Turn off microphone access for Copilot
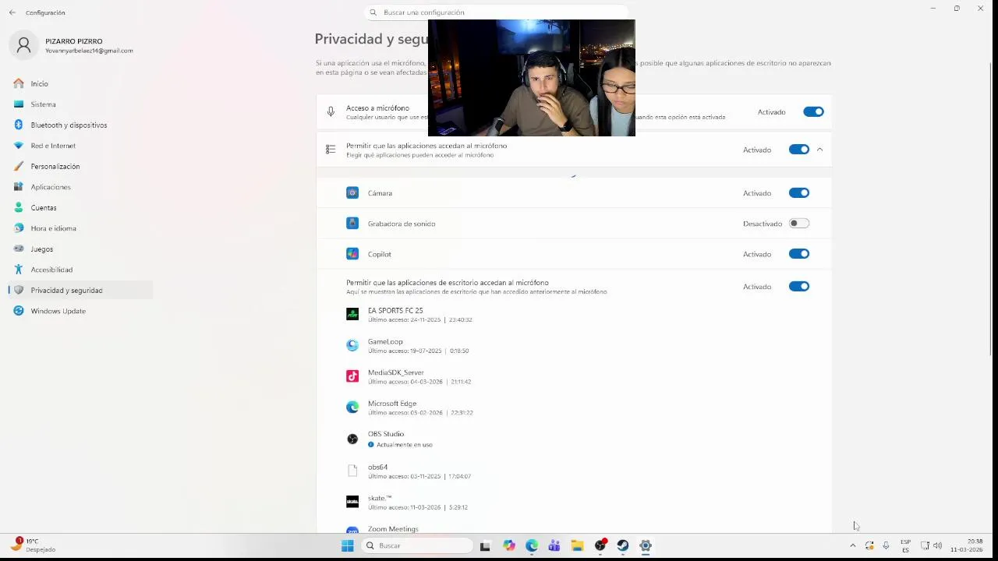 tap(798, 254)
